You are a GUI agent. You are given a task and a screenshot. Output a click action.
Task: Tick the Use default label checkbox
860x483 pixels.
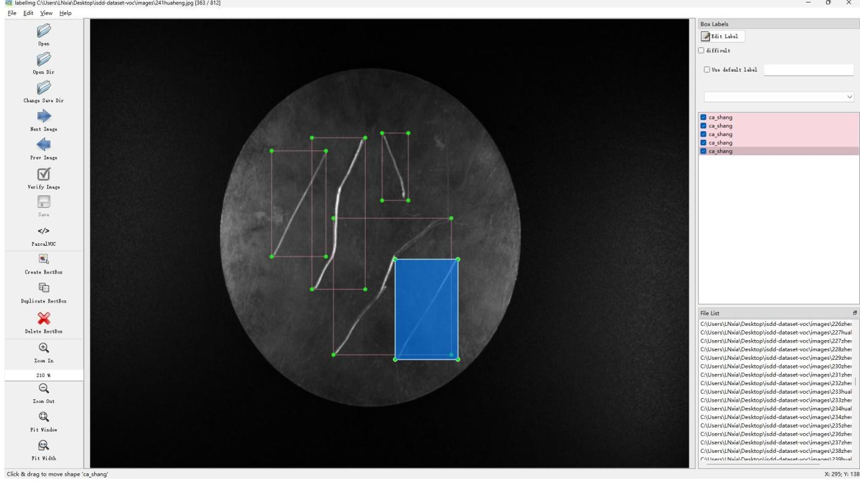coord(707,70)
